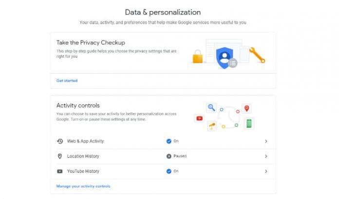Open Manage your activity controls link
This screenshot has height=199, width=339.
click(83, 186)
